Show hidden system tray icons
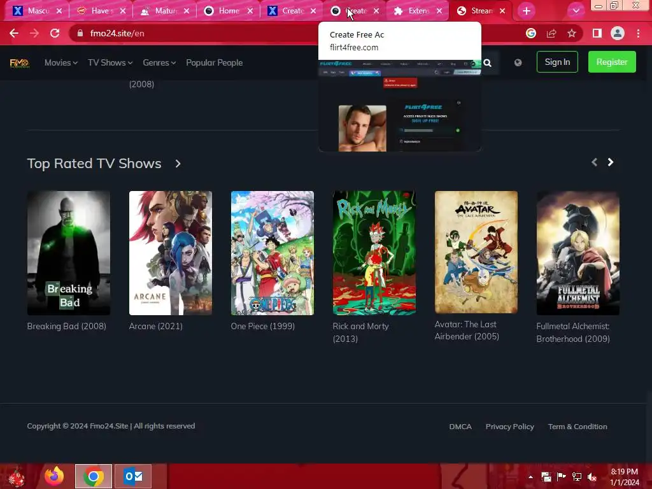This screenshot has width=652, height=489. pyautogui.click(x=530, y=477)
